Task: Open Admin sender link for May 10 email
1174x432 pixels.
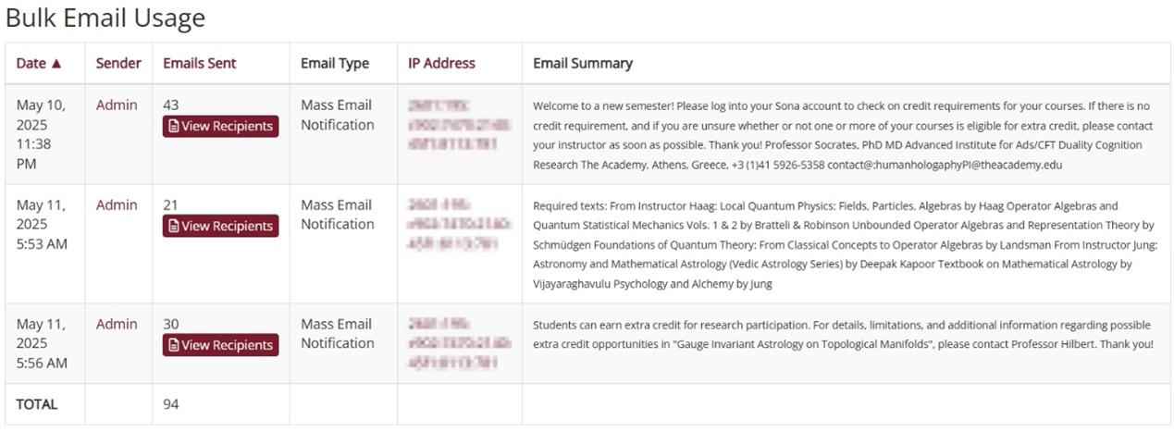Action: (x=117, y=105)
